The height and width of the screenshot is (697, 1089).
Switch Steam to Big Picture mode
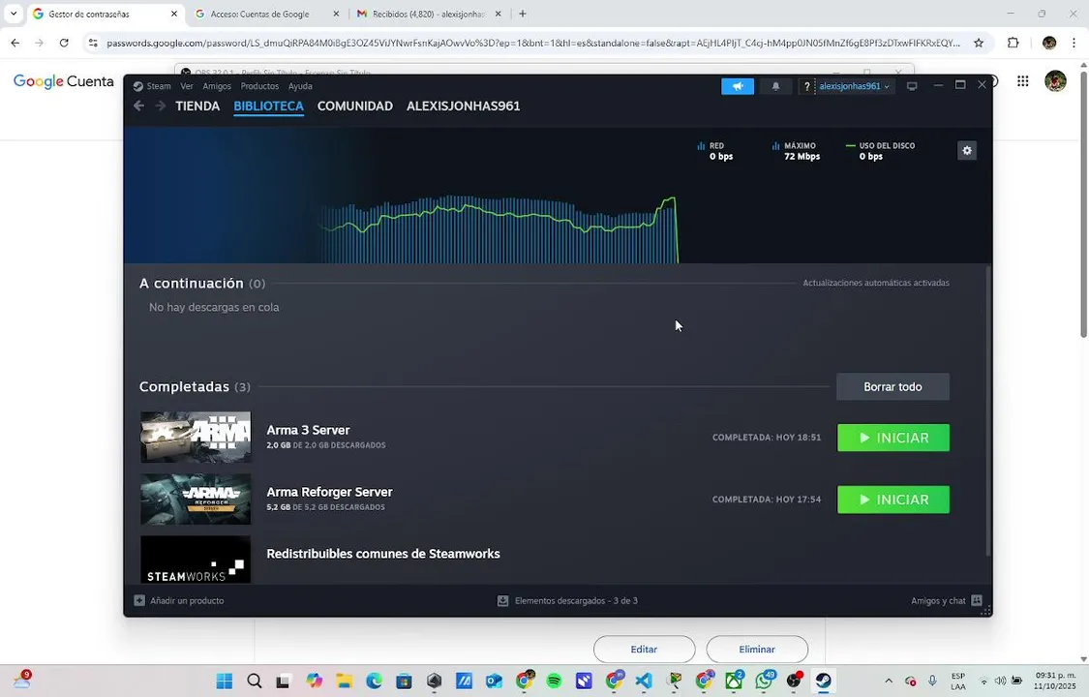[x=912, y=86]
